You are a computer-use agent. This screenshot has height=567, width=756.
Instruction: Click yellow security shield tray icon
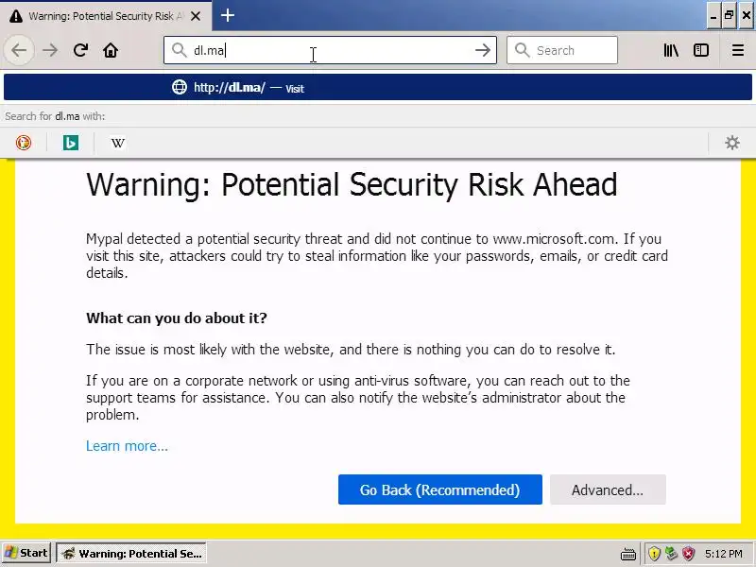tap(654, 553)
